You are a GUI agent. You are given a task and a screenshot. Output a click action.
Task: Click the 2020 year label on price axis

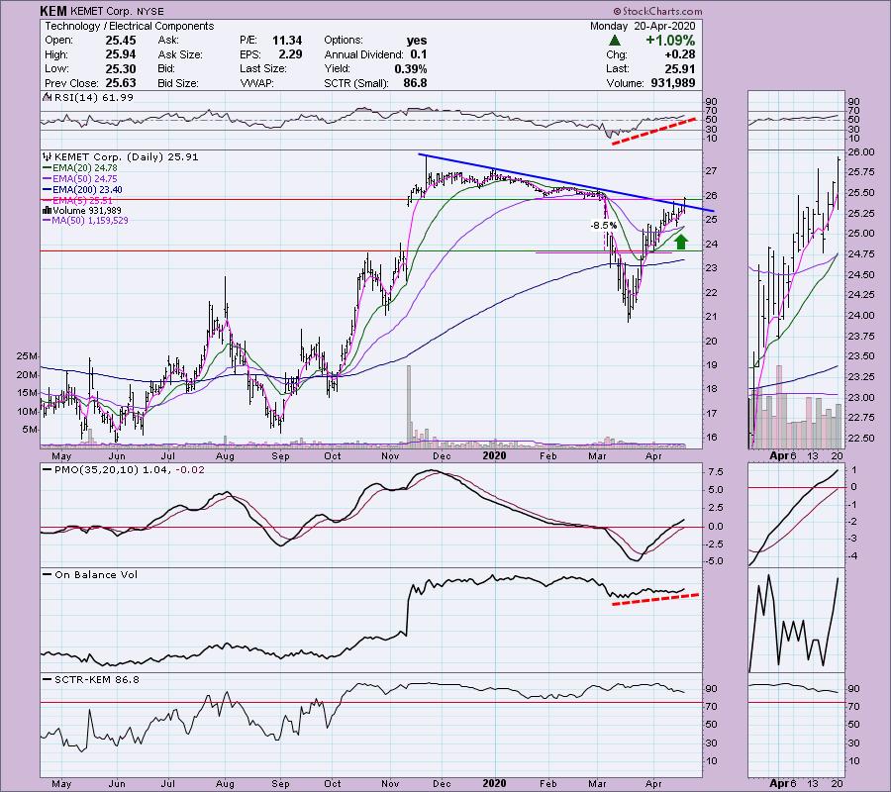[x=494, y=455]
